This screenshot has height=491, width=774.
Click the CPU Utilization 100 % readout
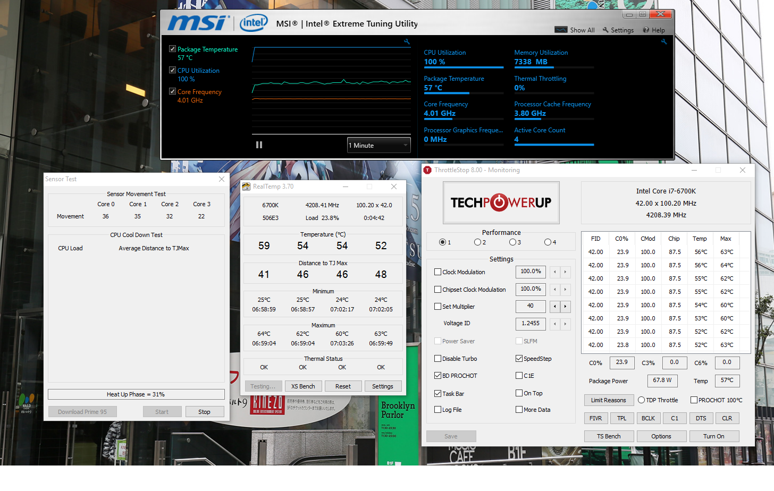(x=434, y=62)
